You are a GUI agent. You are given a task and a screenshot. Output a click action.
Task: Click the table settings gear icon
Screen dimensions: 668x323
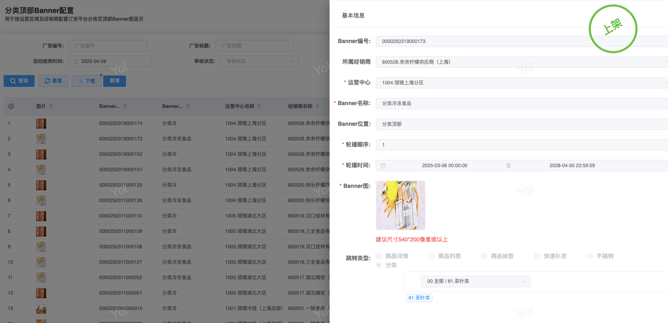coord(11,106)
